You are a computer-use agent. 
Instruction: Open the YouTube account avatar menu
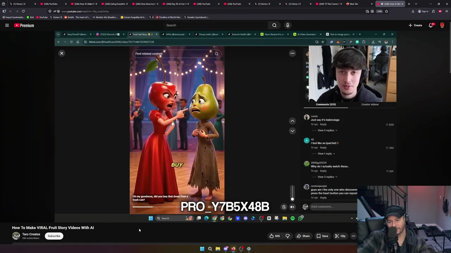click(x=442, y=25)
